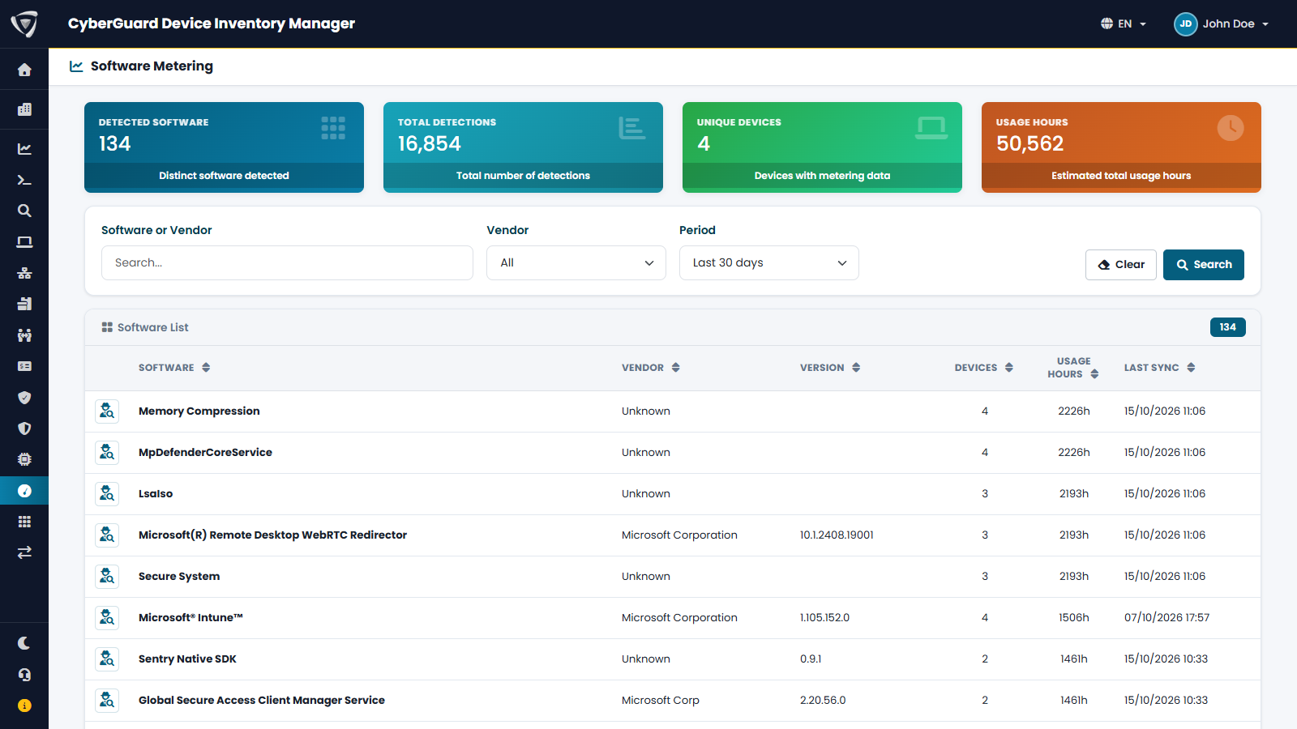Click the microchip icon in the sidebar

(x=24, y=459)
